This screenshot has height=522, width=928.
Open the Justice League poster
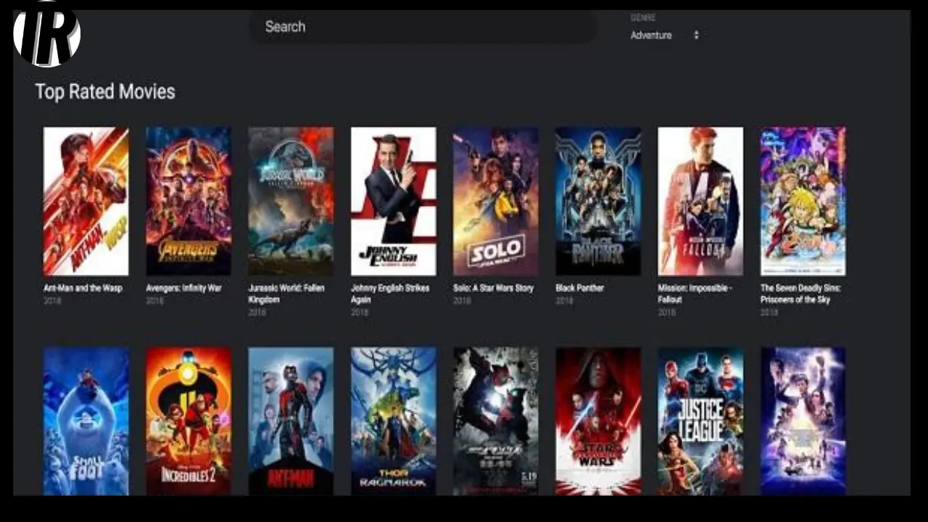700,421
